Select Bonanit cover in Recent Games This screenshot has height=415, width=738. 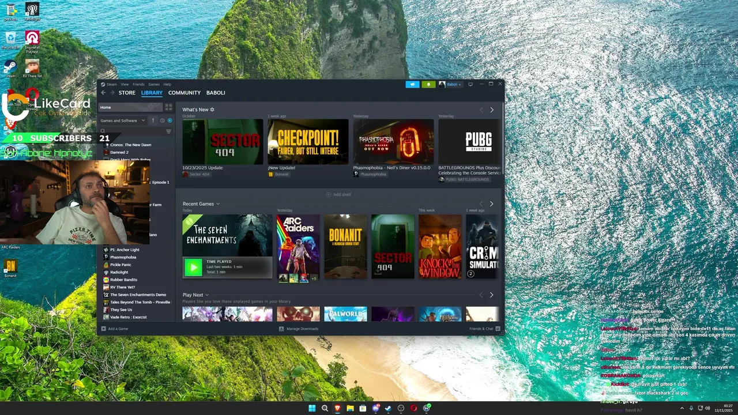[345, 247]
